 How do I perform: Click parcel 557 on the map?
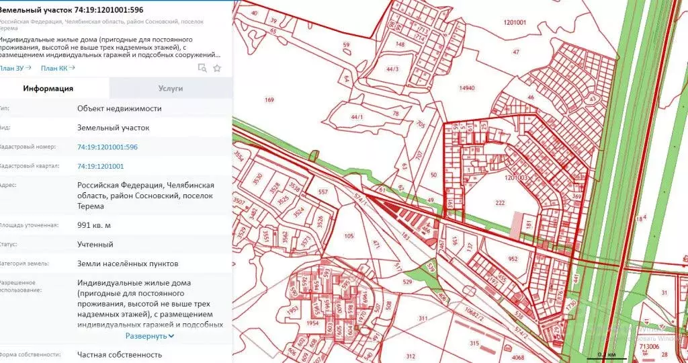pos(323,192)
